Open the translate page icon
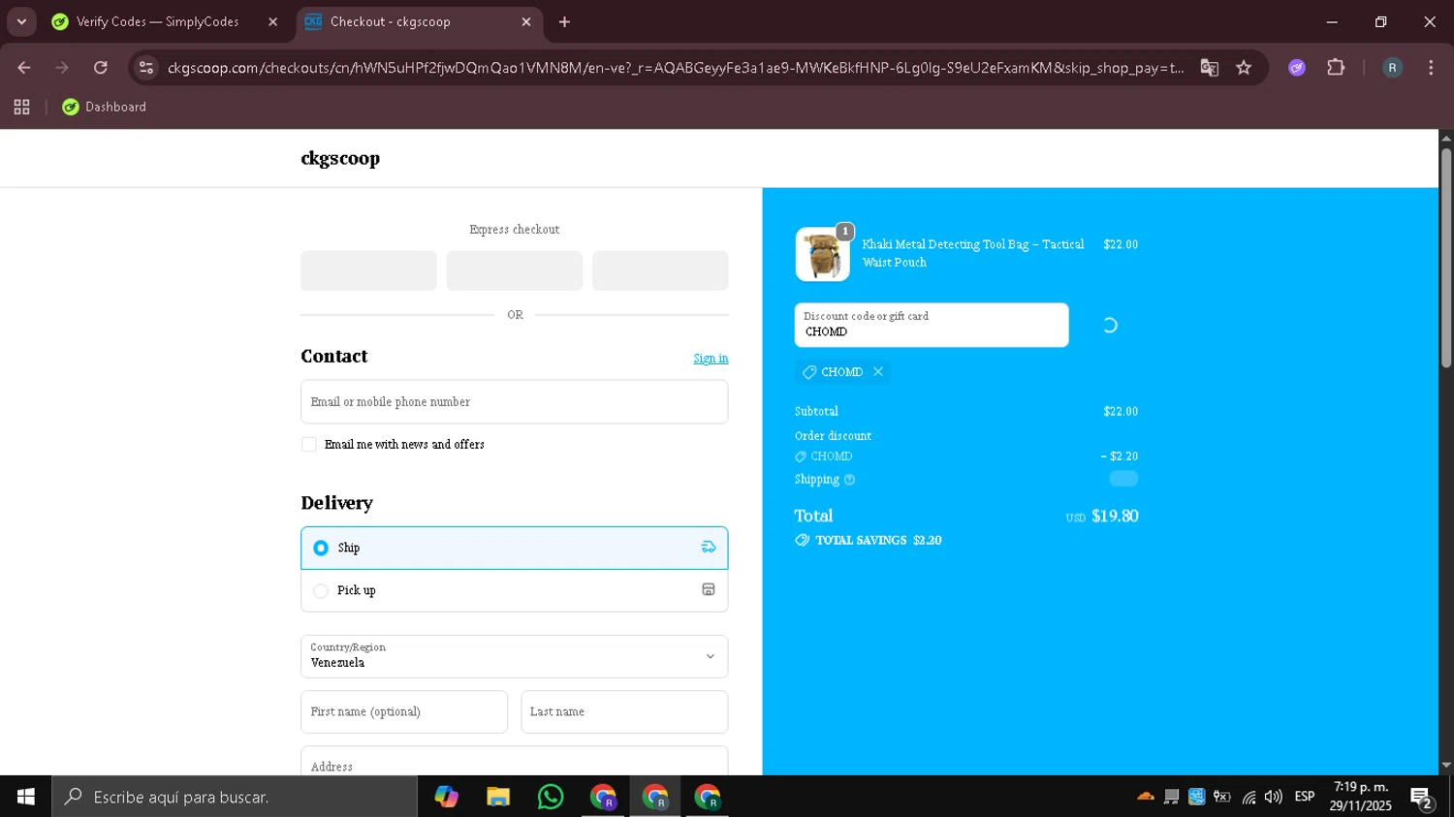Screen dimensions: 1454x817 tap(1209, 68)
